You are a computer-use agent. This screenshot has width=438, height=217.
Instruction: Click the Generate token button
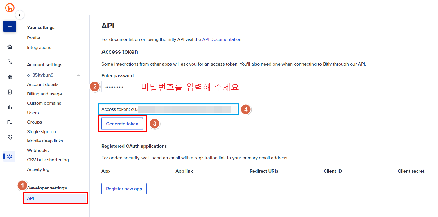122,124
